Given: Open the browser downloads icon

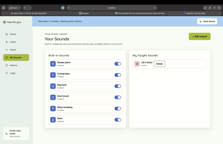Looking at the screenshot, I should click(205, 8).
